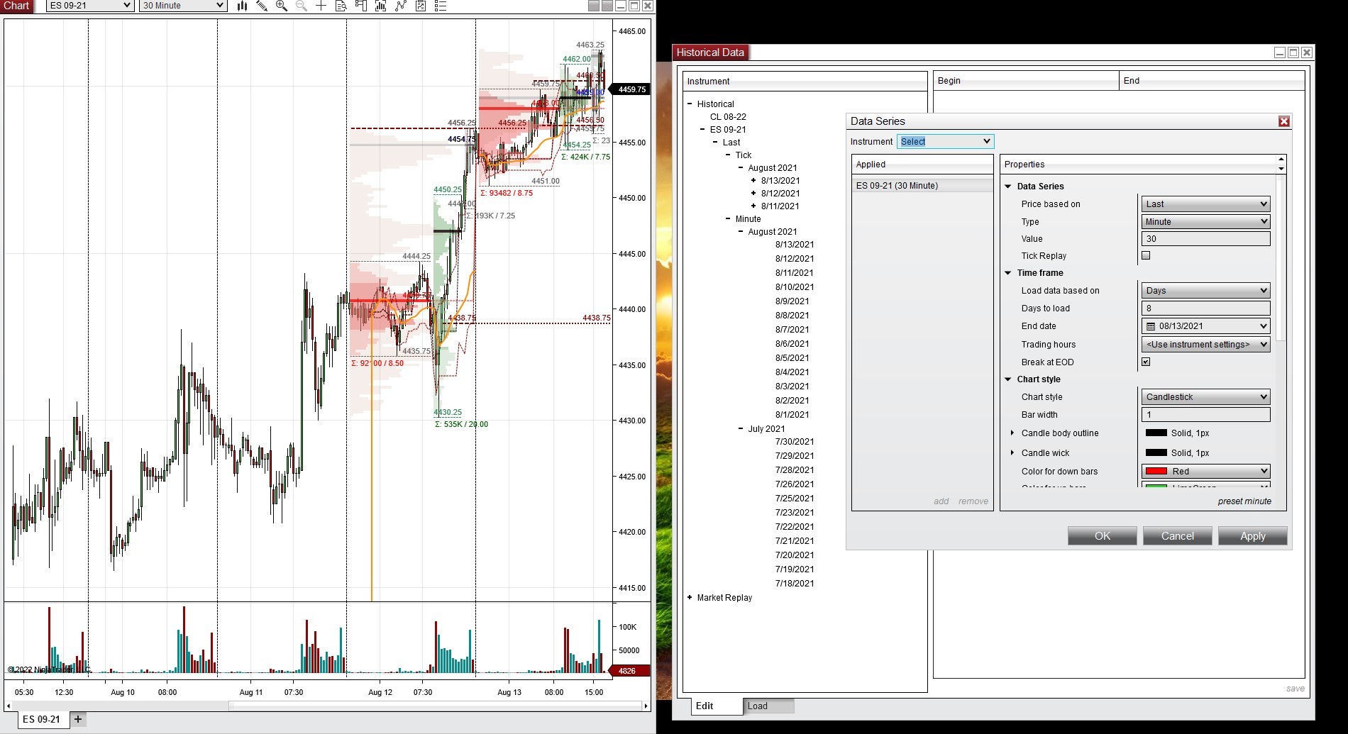This screenshot has height=734, width=1348.
Task: Open the Chart style Candlestick dropdown
Action: coord(1206,397)
